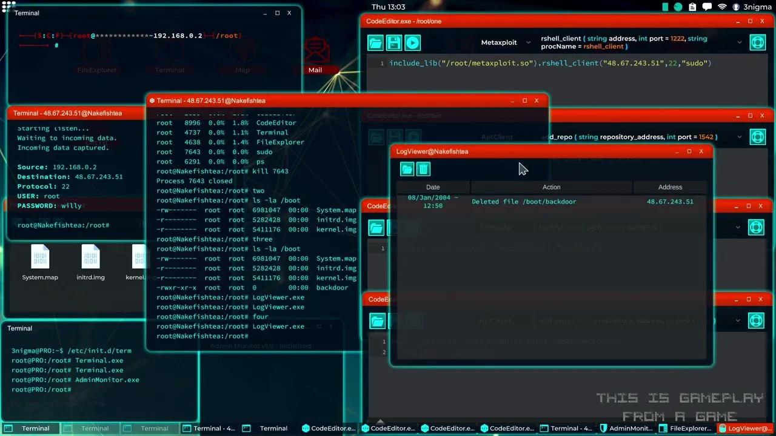
Task: Delete log entries with the LogViewer trash icon
Action: [x=423, y=170]
